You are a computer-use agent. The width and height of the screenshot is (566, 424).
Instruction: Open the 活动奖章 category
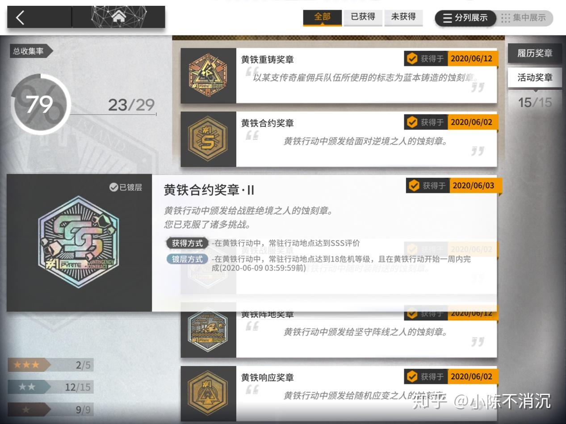(535, 77)
